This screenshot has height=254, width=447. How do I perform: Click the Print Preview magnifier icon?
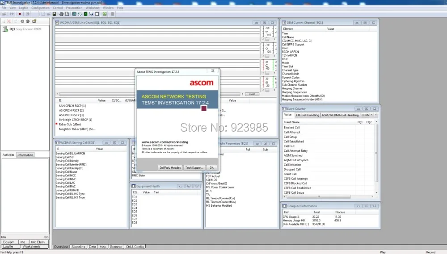tap(67, 14)
